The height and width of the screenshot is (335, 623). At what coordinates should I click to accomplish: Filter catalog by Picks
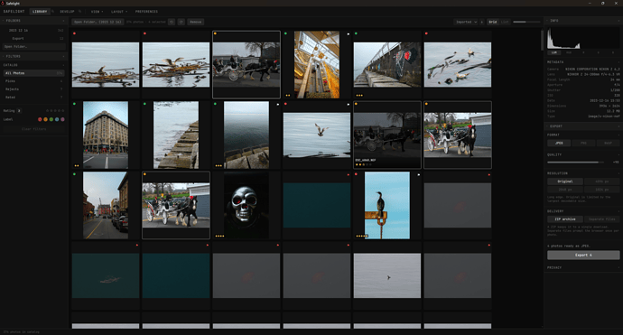coord(34,81)
